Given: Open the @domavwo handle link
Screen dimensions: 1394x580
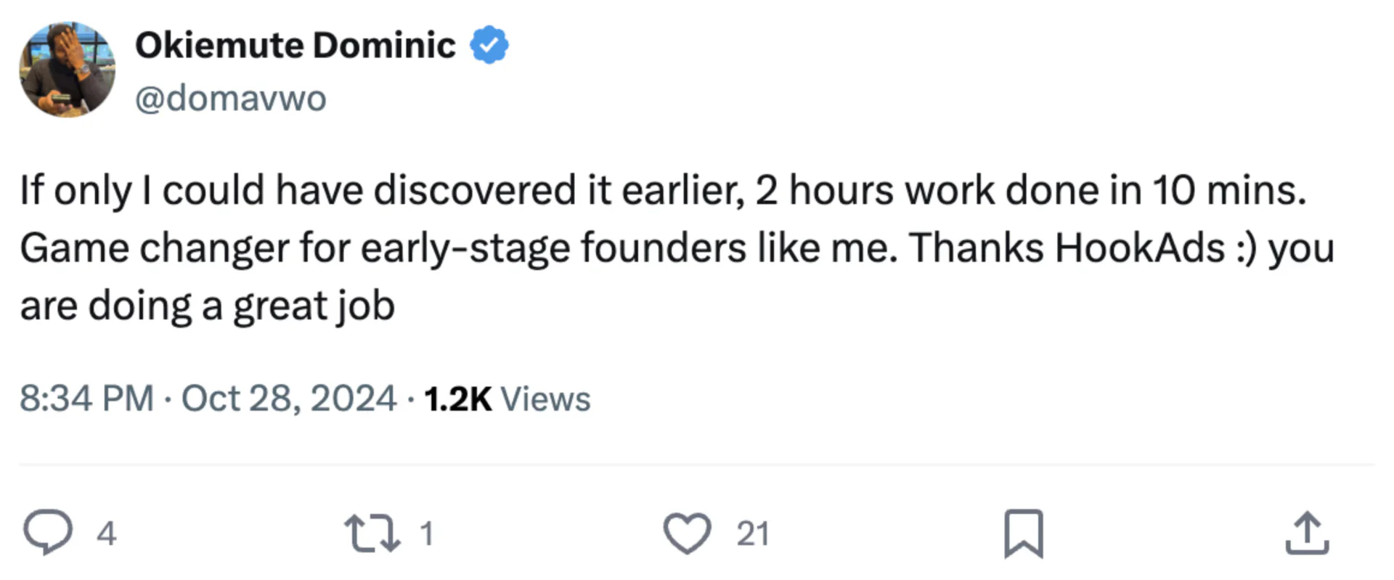Looking at the screenshot, I should tap(231, 98).
